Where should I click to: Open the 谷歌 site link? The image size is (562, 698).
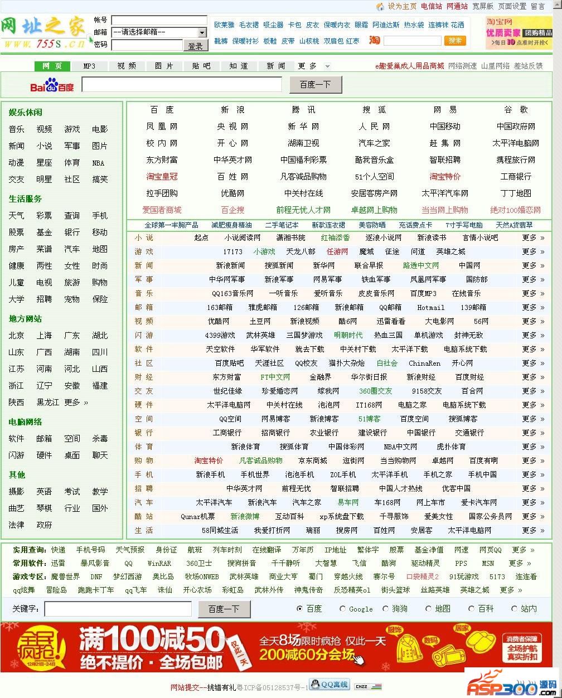point(516,110)
